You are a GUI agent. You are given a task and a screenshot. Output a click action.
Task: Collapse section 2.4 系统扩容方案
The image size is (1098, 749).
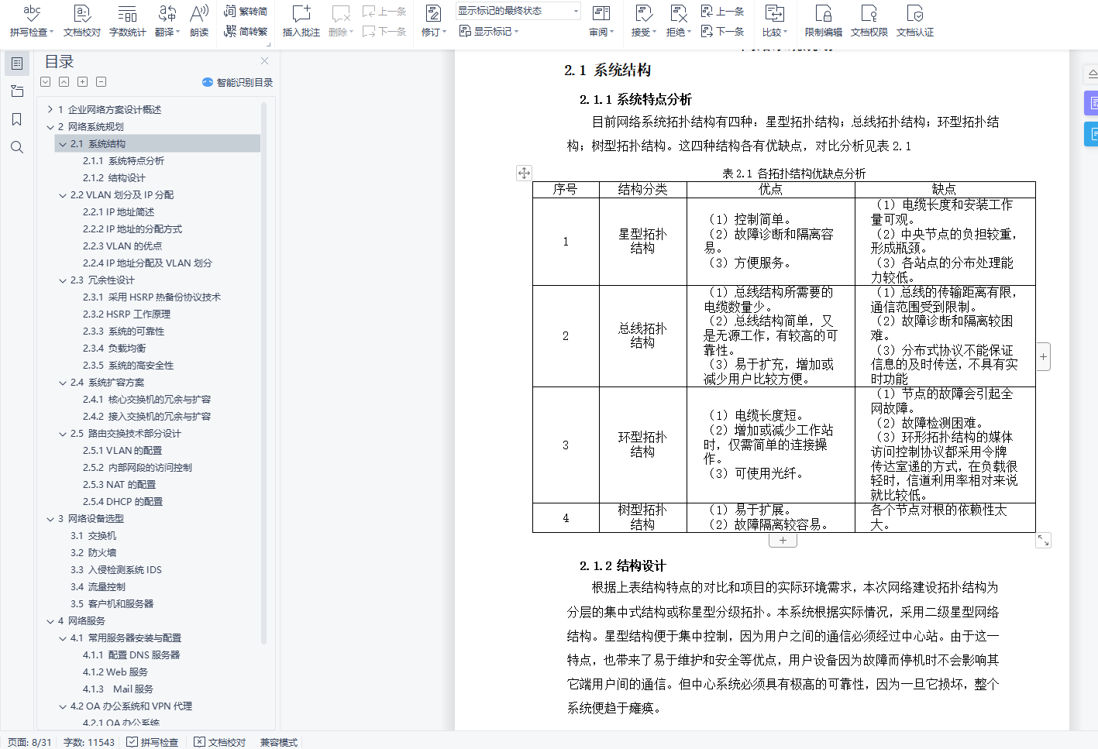pos(63,383)
